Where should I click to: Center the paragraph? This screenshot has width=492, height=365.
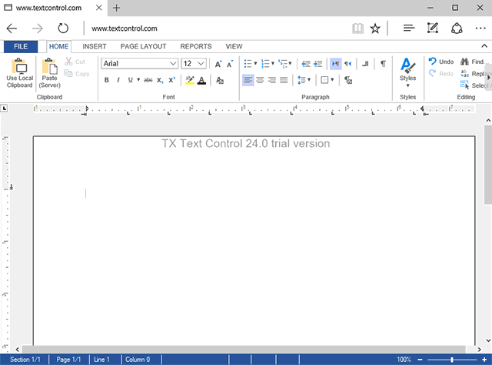pos(260,80)
